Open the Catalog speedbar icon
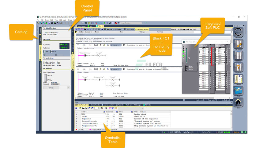Screen dimensions: 256x148 238,79
